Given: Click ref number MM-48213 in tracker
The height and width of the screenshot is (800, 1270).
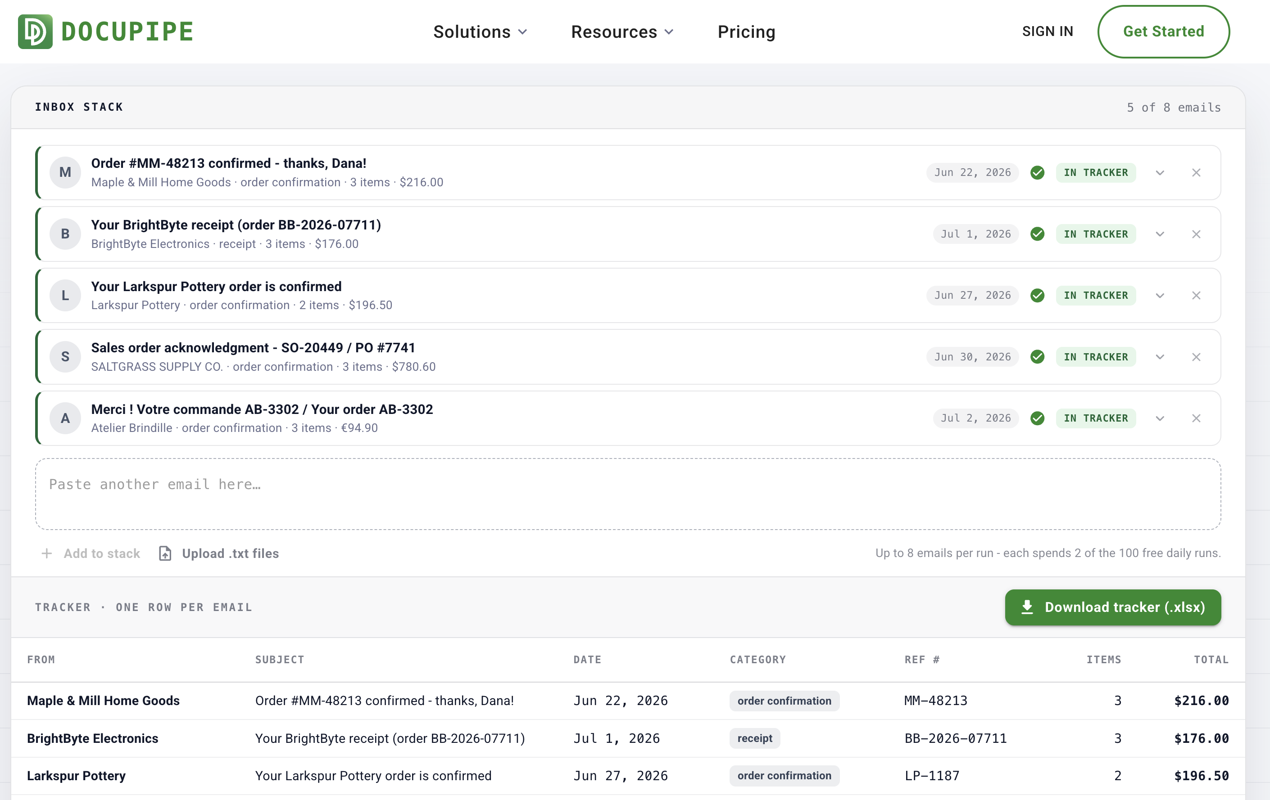Looking at the screenshot, I should point(936,701).
